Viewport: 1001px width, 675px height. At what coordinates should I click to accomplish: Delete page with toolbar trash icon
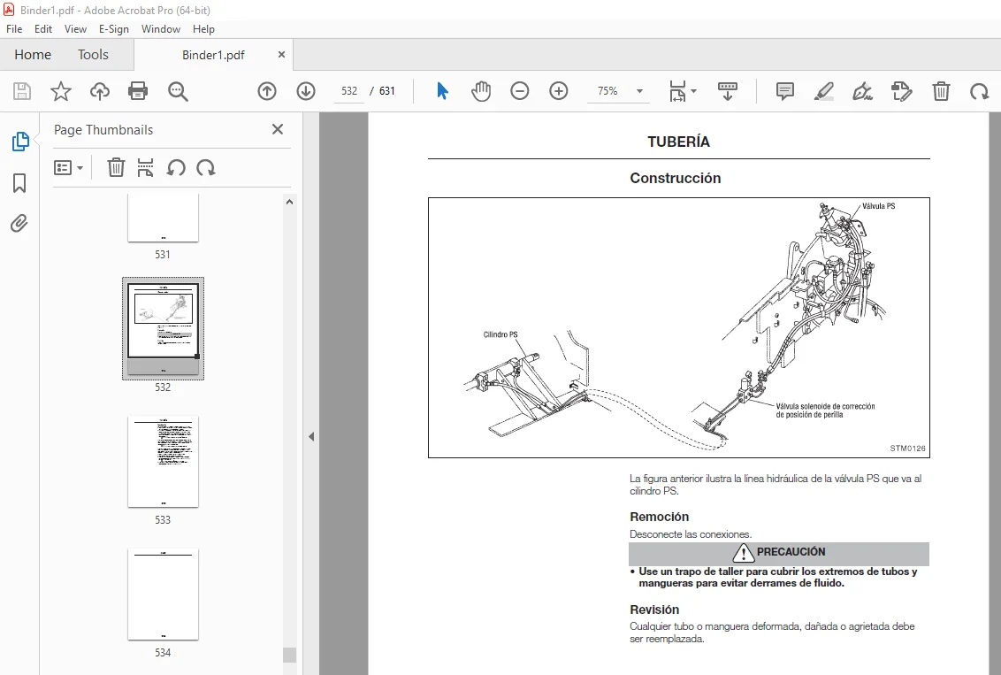[x=941, y=91]
